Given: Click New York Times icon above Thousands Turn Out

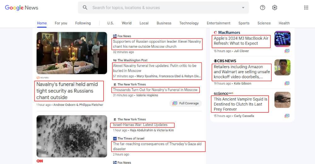Looking at the screenshot, I should [x=115, y=85].
